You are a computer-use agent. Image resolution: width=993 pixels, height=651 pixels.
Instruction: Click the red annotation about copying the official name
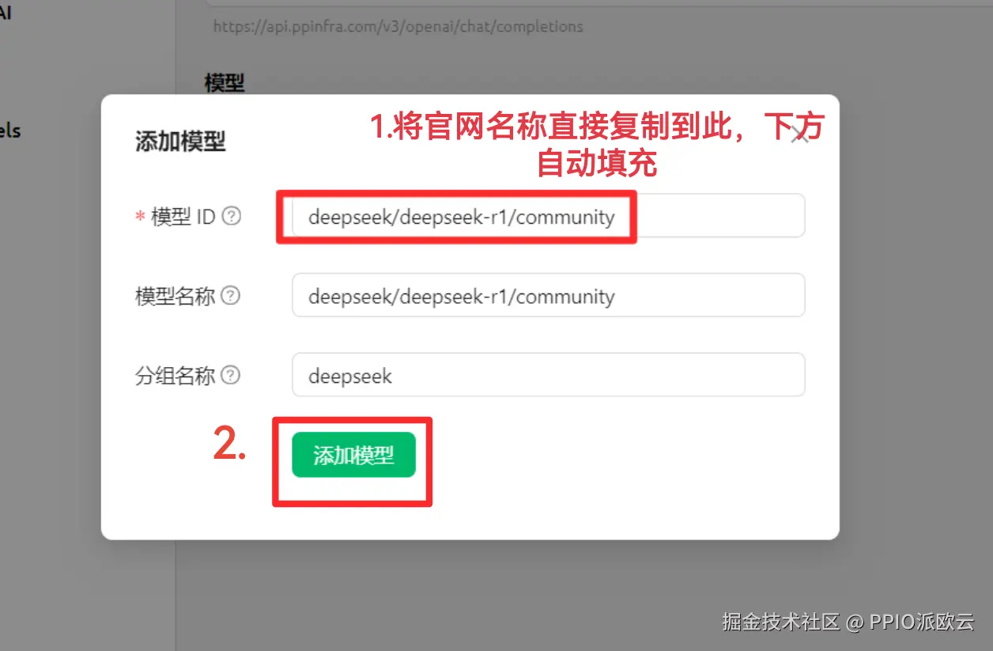(x=598, y=145)
